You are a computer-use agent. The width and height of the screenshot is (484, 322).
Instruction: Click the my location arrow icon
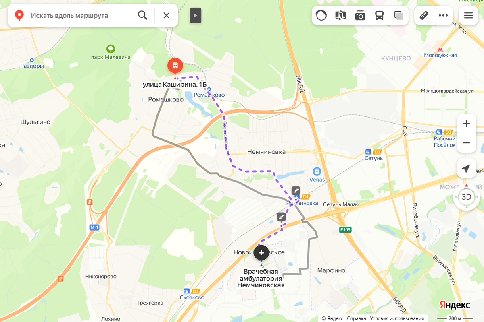(466, 168)
